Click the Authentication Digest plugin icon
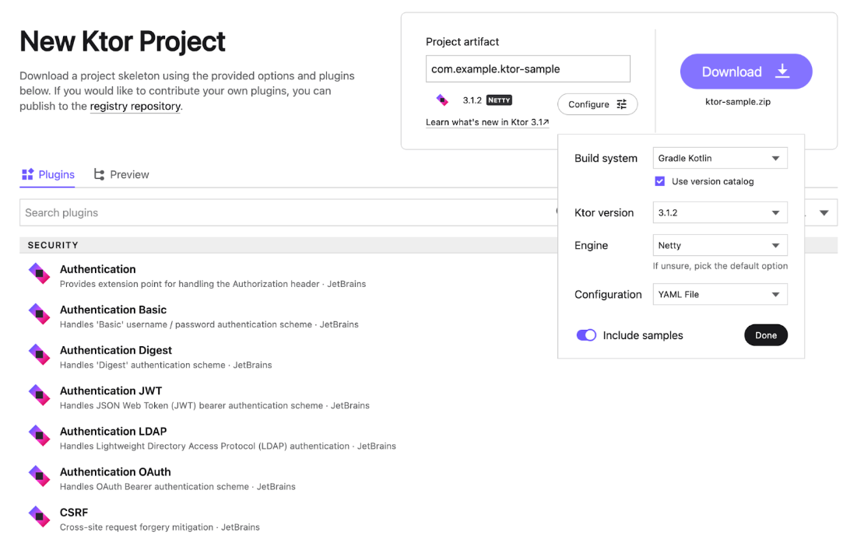Viewport: 857px width, 539px height. [39, 355]
